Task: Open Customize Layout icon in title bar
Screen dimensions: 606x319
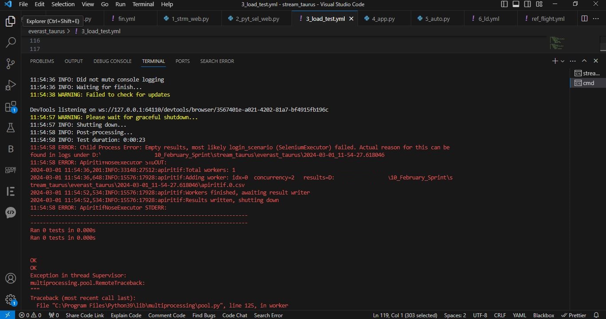Action: coord(539,4)
